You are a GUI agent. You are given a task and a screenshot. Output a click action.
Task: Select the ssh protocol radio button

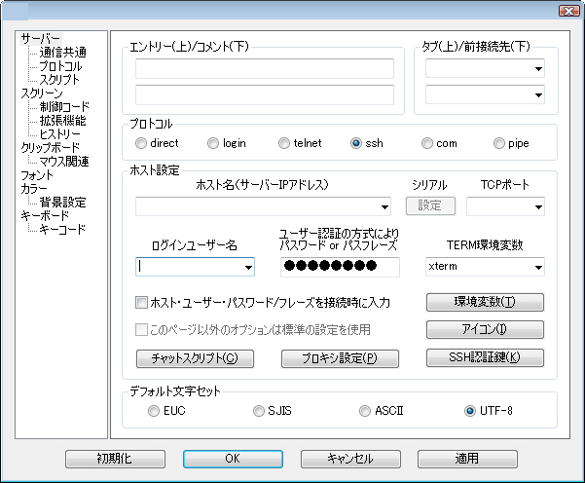(357, 143)
